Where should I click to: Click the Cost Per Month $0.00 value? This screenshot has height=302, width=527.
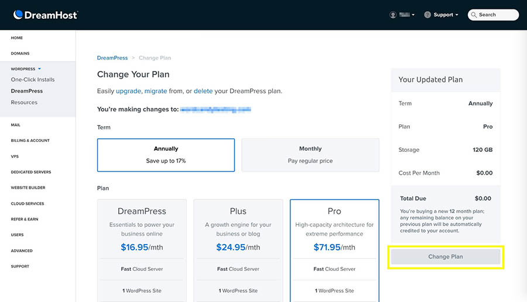(484, 173)
